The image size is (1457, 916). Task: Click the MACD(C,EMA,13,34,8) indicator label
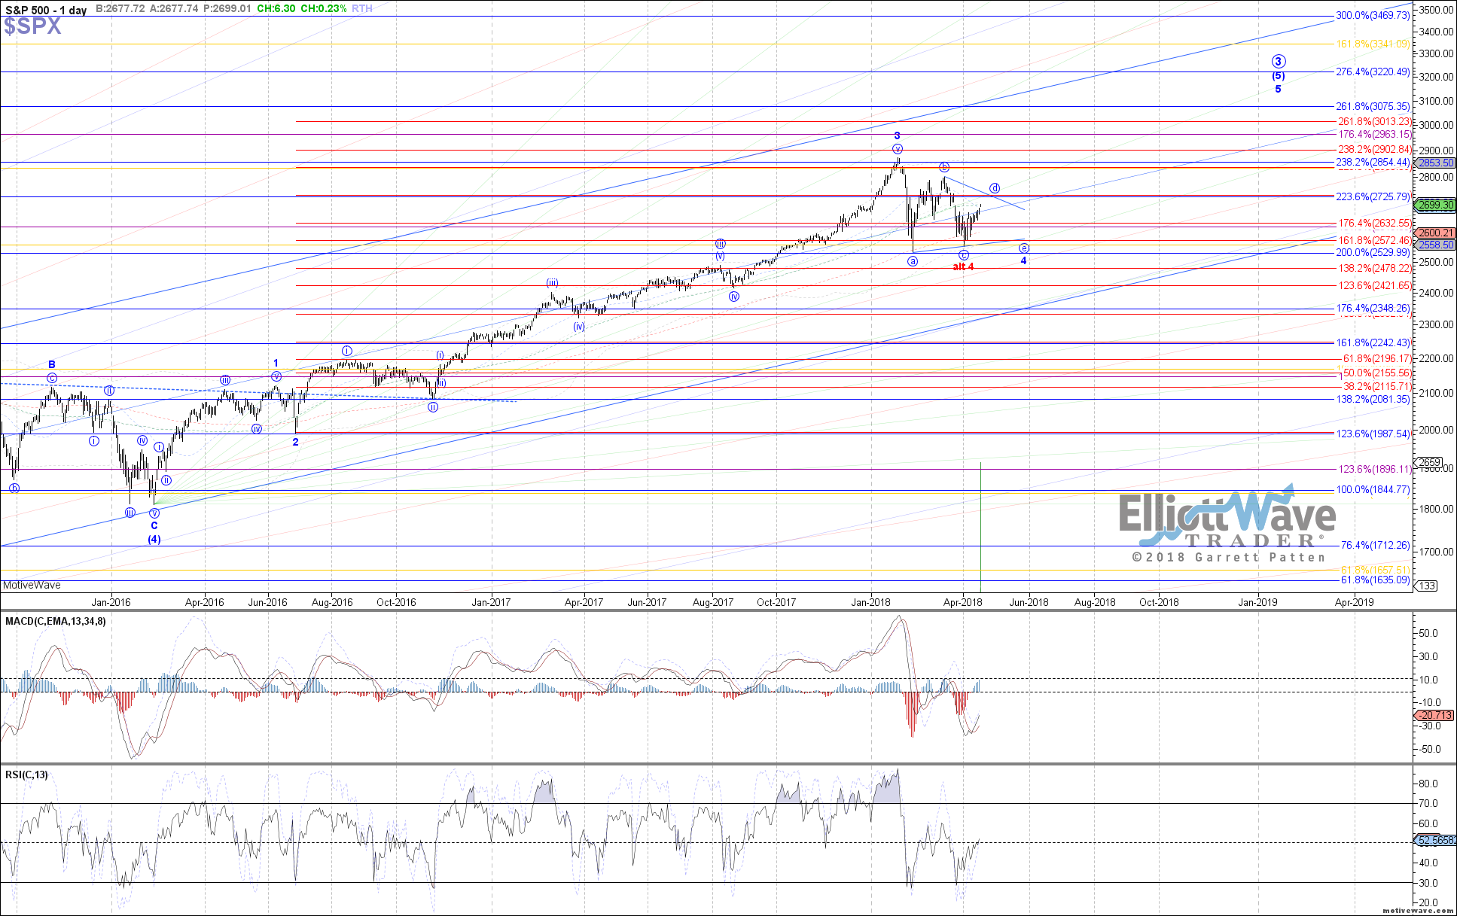(56, 621)
